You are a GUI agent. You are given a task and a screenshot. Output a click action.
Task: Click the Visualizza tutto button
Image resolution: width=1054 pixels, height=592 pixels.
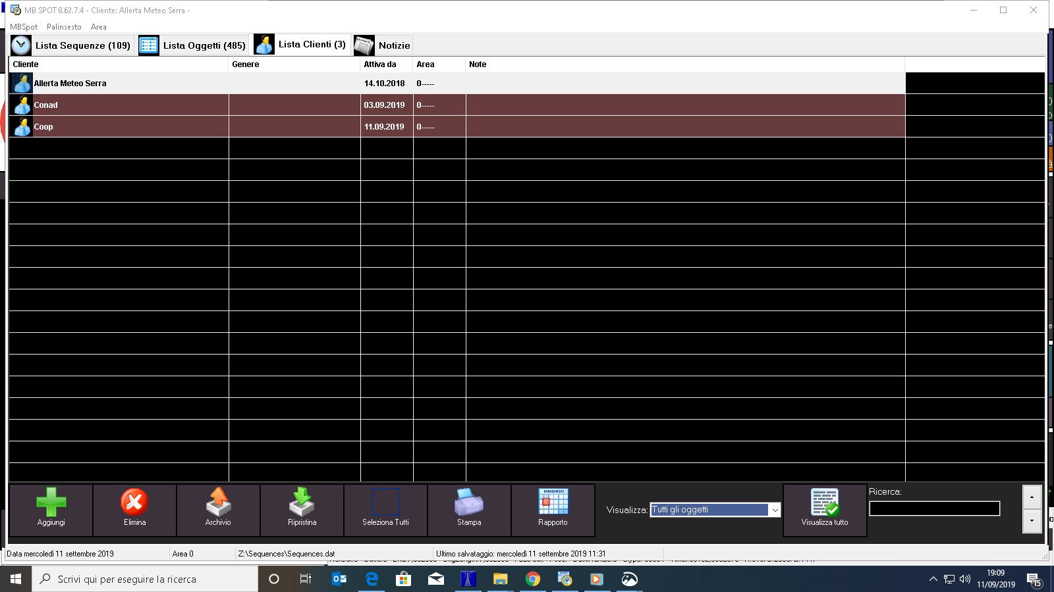click(825, 510)
